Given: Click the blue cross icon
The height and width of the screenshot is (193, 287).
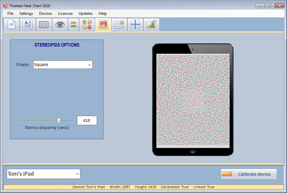Looking at the screenshot, I should pos(135,25).
